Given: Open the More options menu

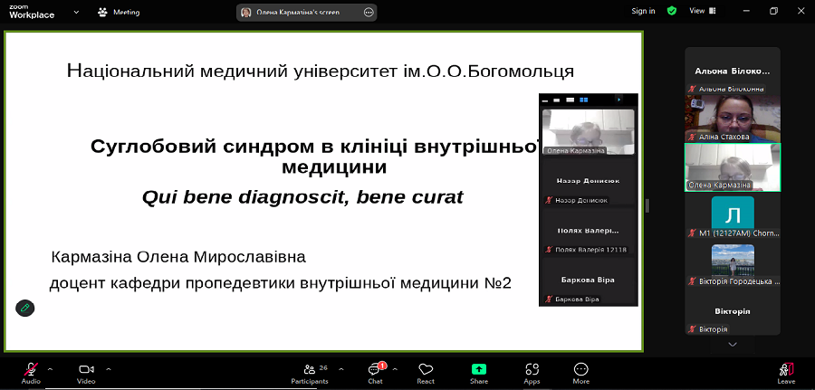Looking at the screenshot, I should click(x=581, y=370).
